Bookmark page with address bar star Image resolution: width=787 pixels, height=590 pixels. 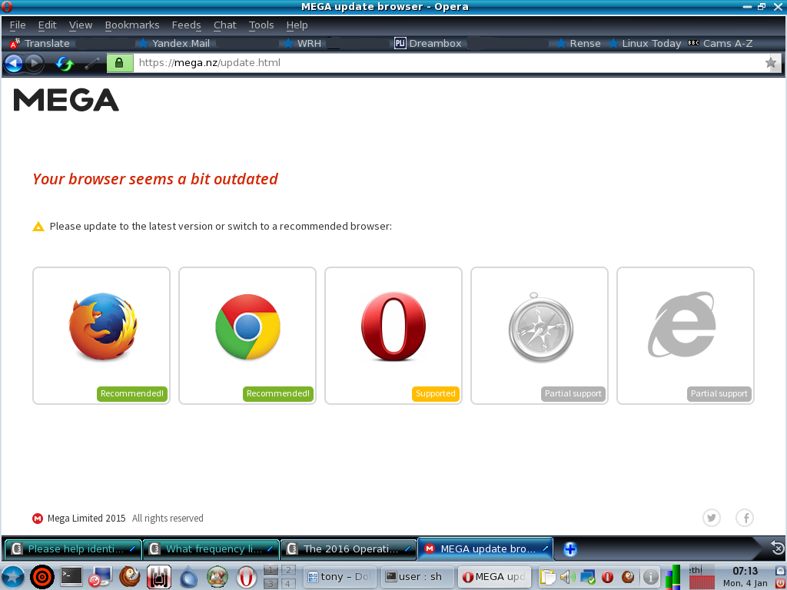[771, 63]
